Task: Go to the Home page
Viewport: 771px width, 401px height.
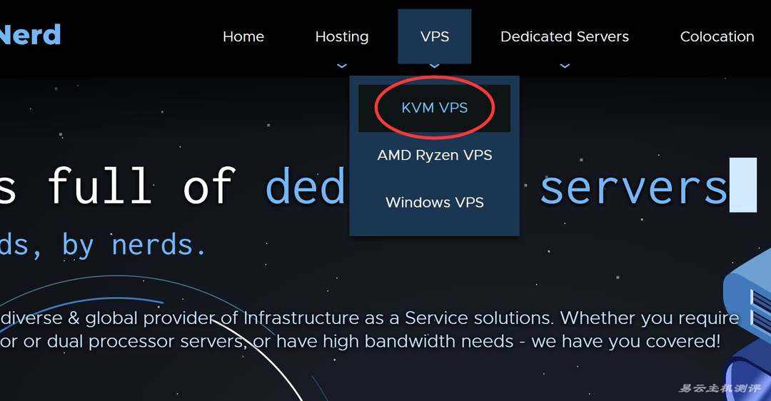Action: point(243,36)
